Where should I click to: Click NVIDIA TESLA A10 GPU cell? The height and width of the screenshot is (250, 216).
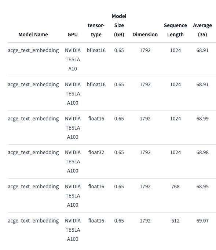[x=73, y=59]
